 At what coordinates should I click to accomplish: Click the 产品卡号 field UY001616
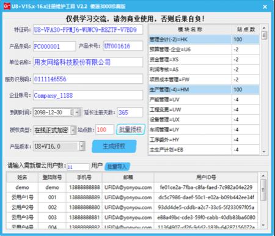pyautogui.click(x=123, y=46)
